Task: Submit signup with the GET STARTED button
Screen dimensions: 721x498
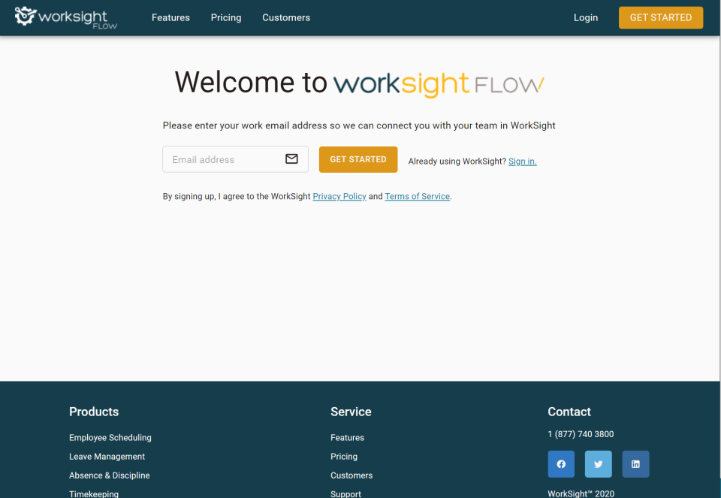Action: 358,159
